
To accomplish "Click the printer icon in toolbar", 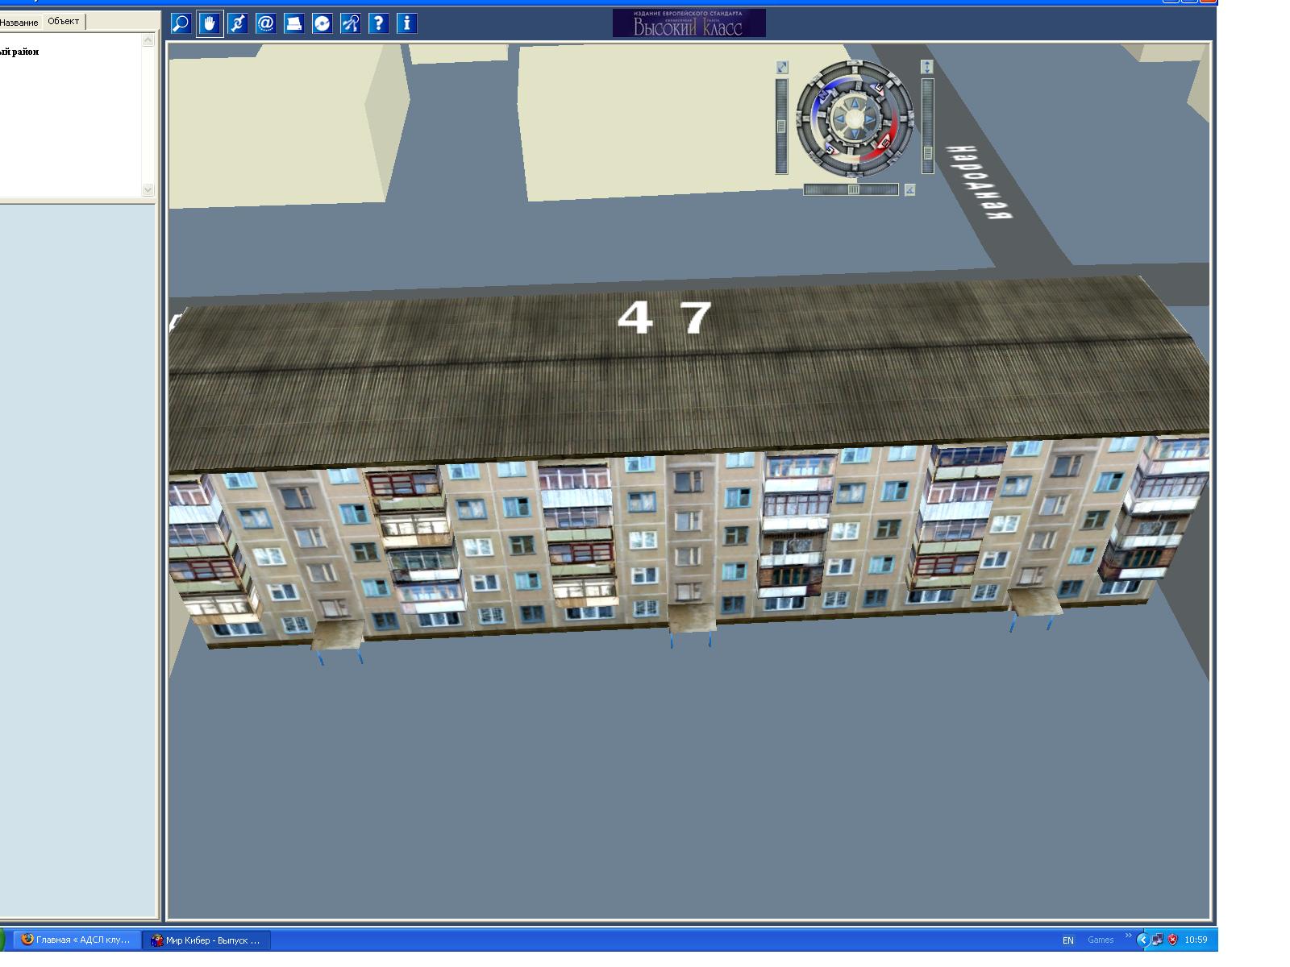I will (293, 23).
